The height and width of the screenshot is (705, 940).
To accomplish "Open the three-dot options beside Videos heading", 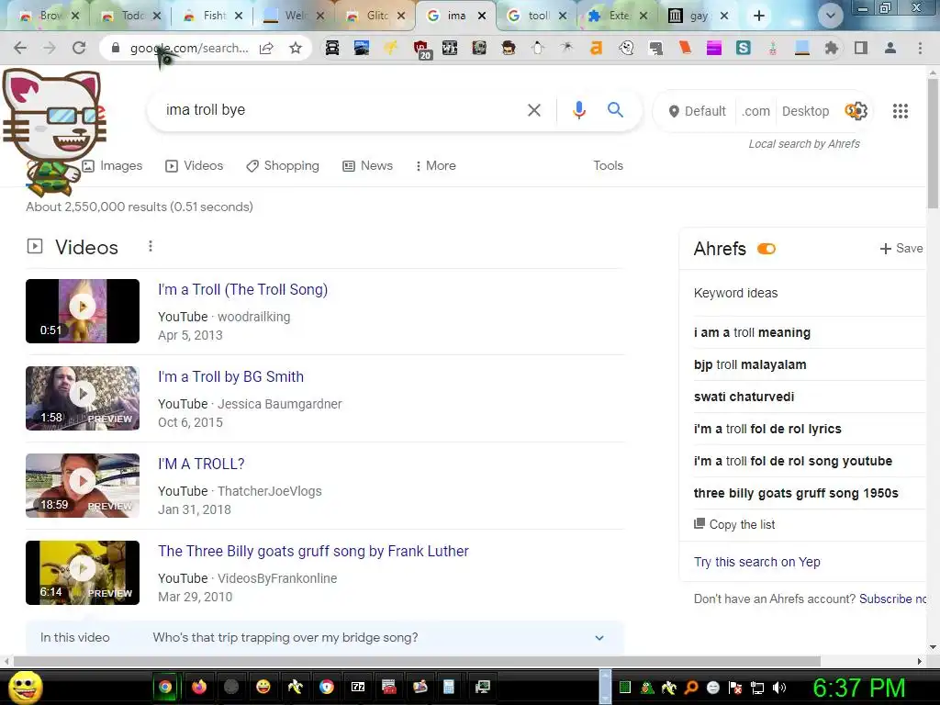I will click(151, 246).
